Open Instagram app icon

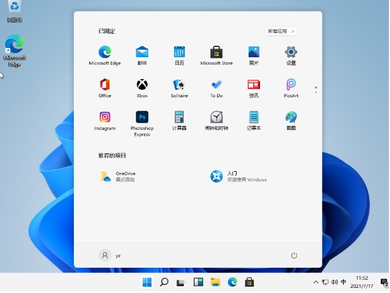tap(105, 118)
